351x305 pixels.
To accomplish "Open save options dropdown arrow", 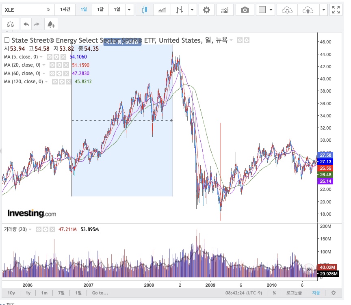I will (323, 10).
